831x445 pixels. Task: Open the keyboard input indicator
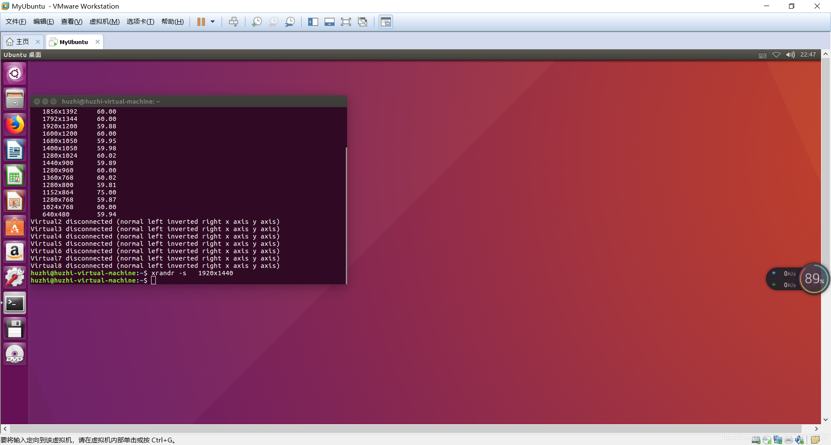[x=763, y=55]
